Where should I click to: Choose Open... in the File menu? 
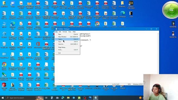point(67,39)
